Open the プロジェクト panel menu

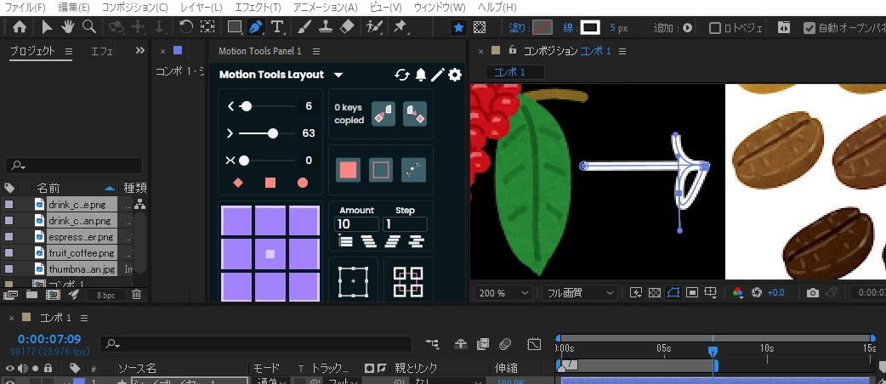(x=68, y=51)
